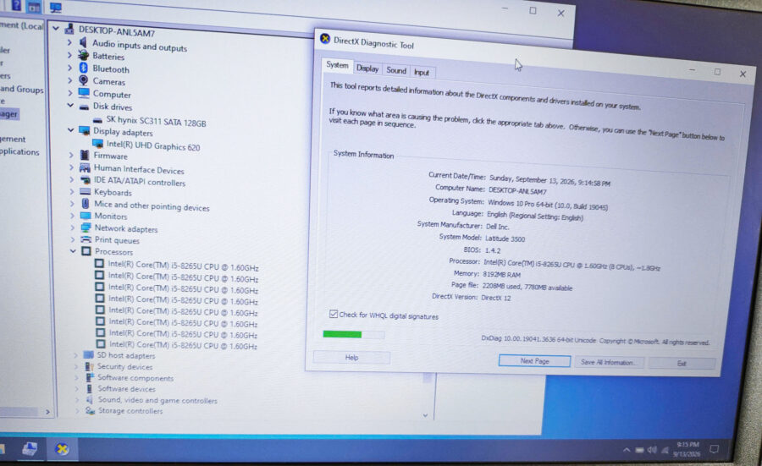Screen dimensions: 762x466
Task: Show hidden system tray icons
Action: (627, 450)
